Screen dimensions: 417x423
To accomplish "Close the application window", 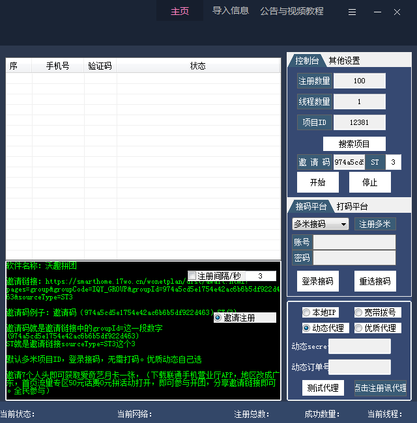I will click(397, 12).
